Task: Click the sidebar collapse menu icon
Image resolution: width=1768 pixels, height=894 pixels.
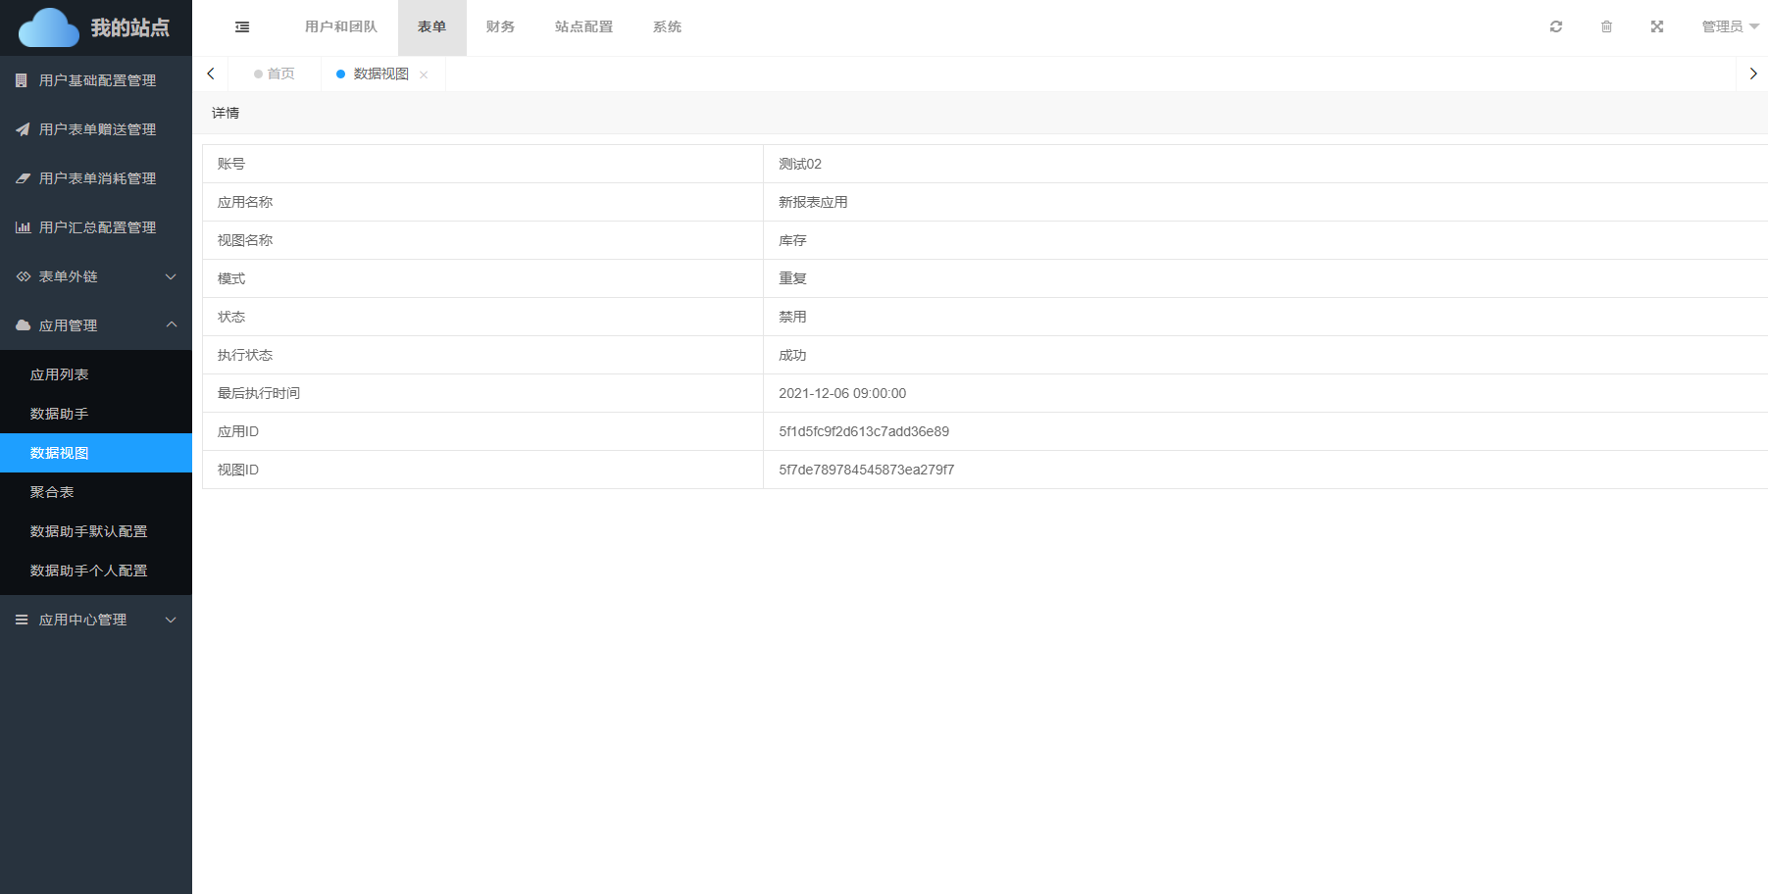Action: click(x=242, y=27)
